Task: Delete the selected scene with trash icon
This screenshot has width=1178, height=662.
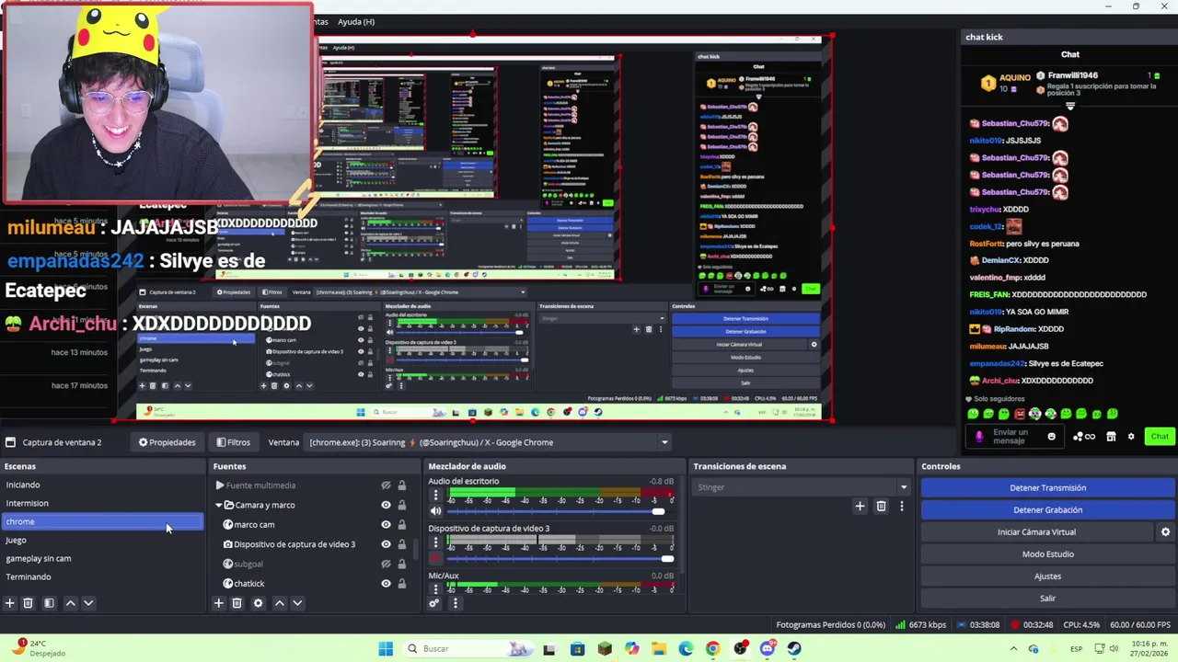Action: pyautogui.click(x=28, y=603)
